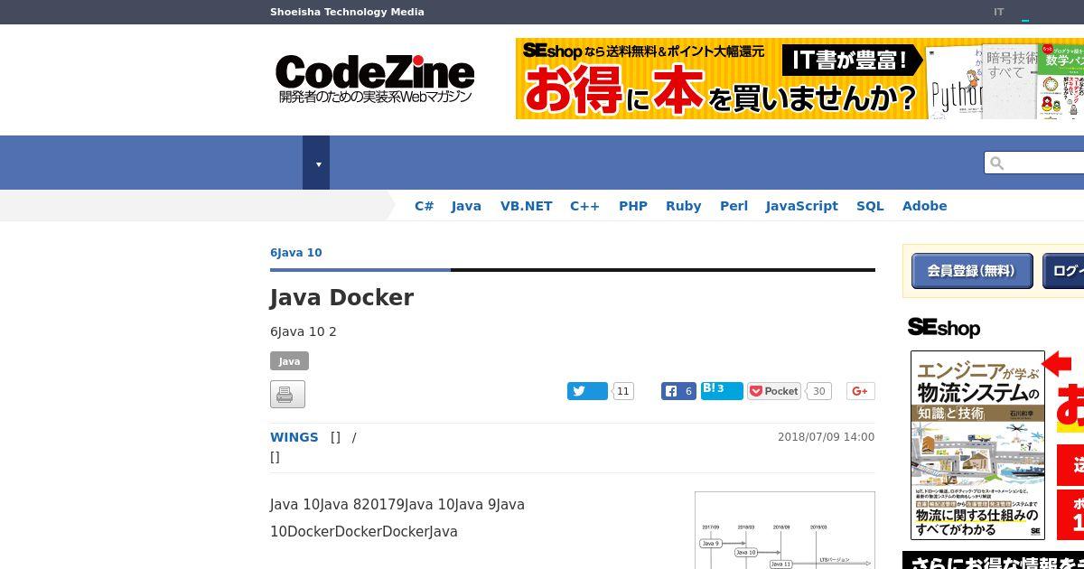Share the article on Facebook
Viewport: 1084px width, 569px height.
pos(678,391)
